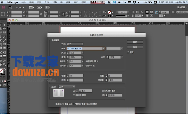
Task: Select the Pencil tool
Action: tap(5, 41)
